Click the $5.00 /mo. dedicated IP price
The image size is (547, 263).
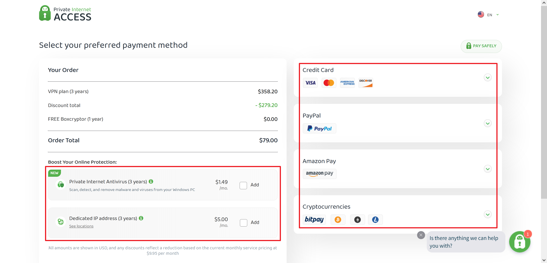221,222
